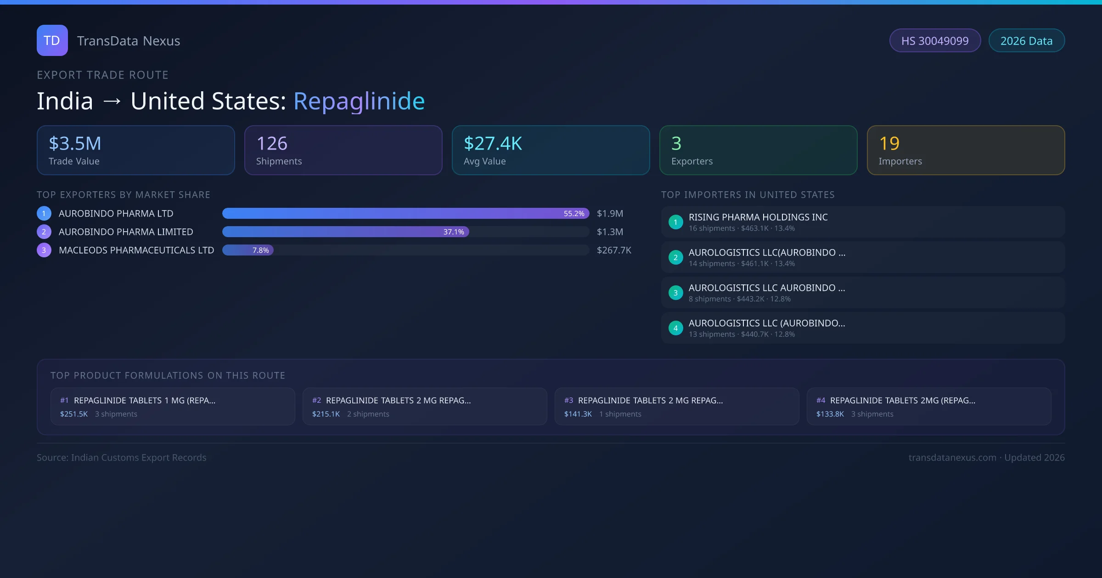The width and height of the screenshot is (1102, 578).
Task: Open Repaglinide Tablets 1 MG formulation card
Action: (x=173, y=406)
